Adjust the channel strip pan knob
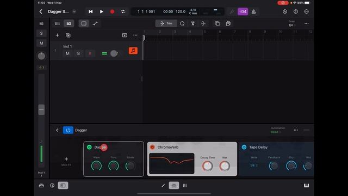This screenshot has width=348, height=196. pyautogui.click(x=41, y=56)
